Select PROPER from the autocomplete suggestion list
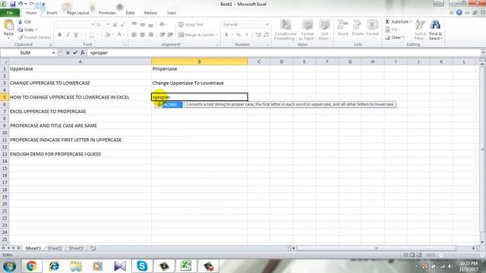Image resolution: width=486 pixels, height=273 pixels. (x=169, y=105)
